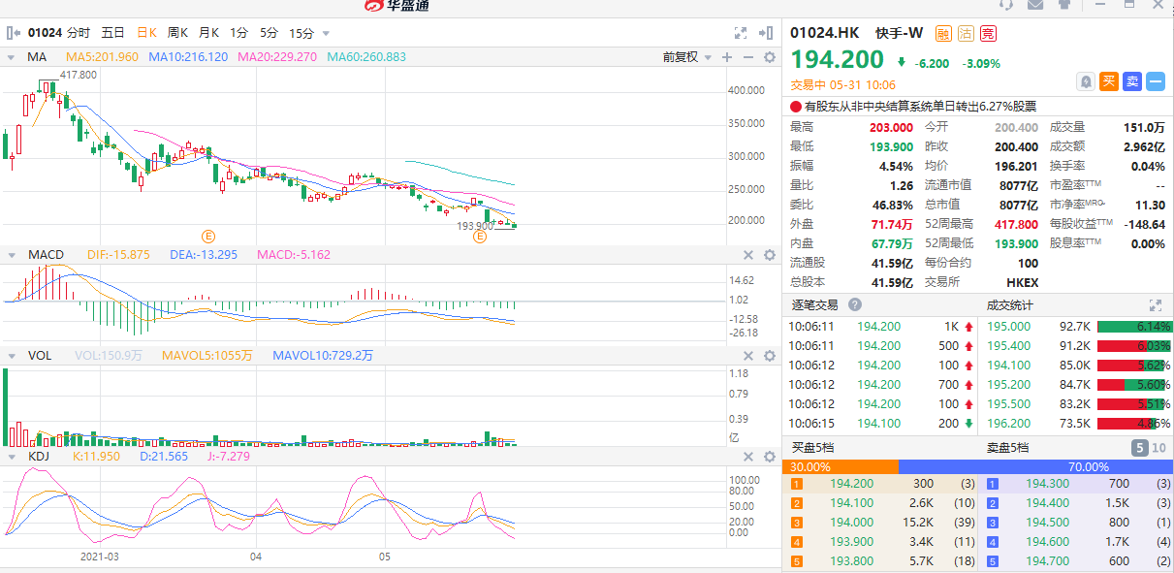1174x573 pixels.
Task: Click the blue 卖 (sell) button
Action: [1131, 81]
